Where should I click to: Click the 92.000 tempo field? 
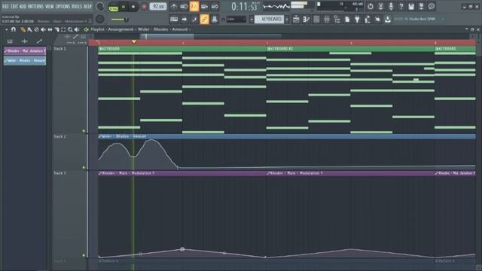pos(158,7)
